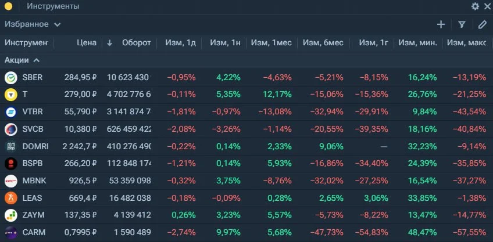
Task: Sort by the Оборот column header
Action: coord(137,43)
